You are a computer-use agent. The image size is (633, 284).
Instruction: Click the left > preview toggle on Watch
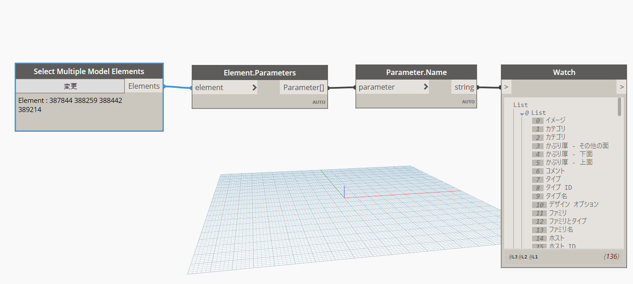[505, 87]
